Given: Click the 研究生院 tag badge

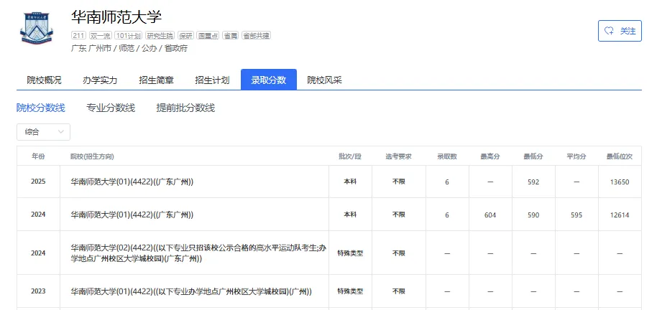Looking at the screenshot, I should 160,35.
